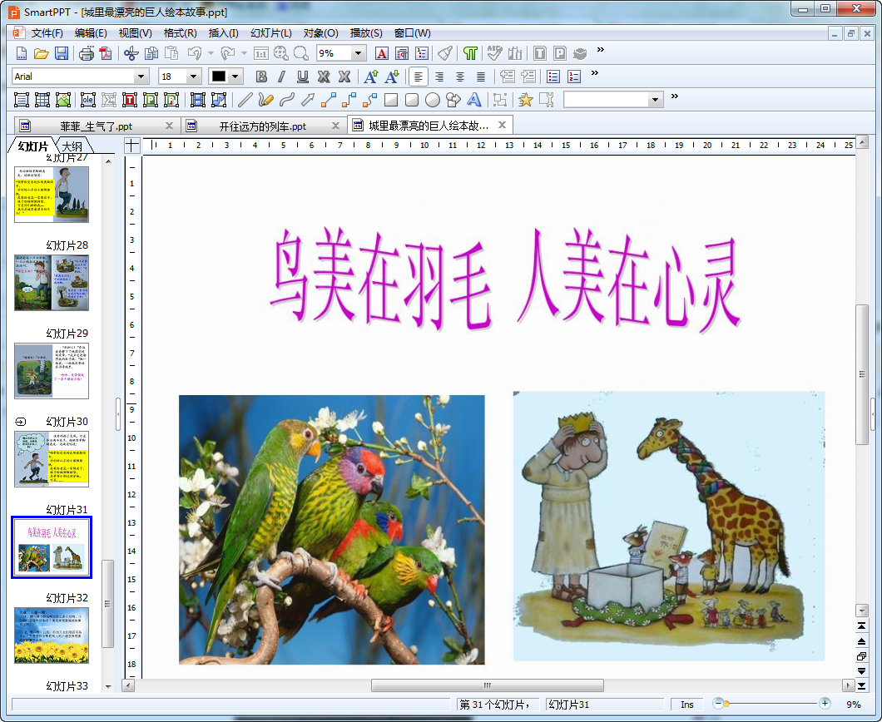
Task: Select the straight line drawing tool
Action: (245, 100)
